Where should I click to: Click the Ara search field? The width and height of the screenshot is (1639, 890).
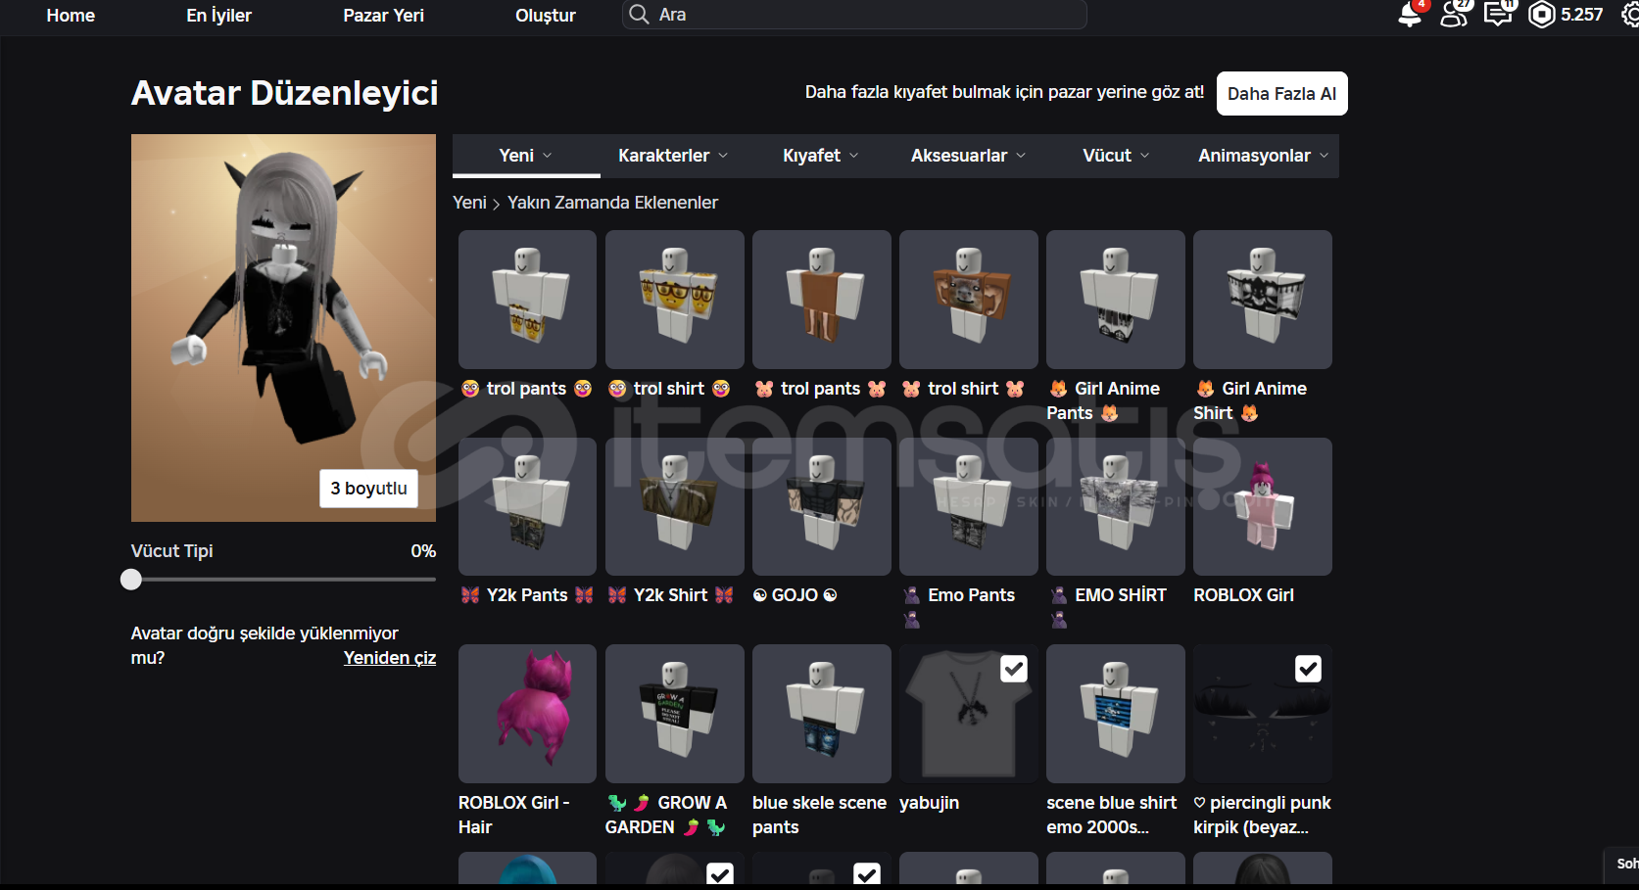coord(862,15)
